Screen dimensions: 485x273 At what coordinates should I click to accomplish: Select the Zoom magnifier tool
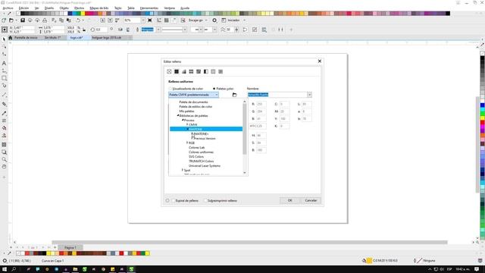click(x=4, y=159)
